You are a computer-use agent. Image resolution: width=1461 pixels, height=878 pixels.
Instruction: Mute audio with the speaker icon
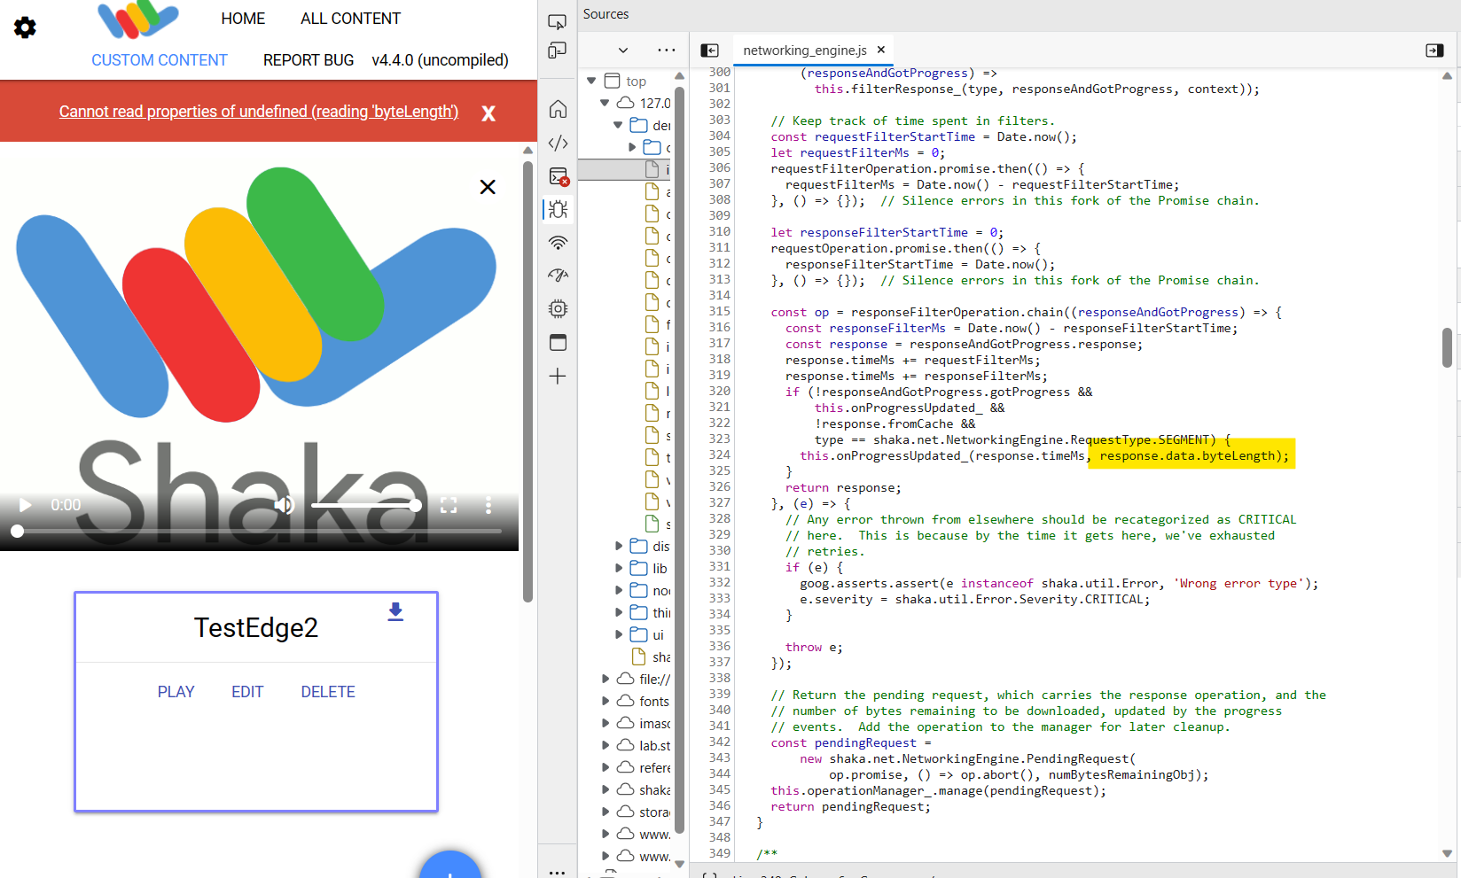coord(284,505)
